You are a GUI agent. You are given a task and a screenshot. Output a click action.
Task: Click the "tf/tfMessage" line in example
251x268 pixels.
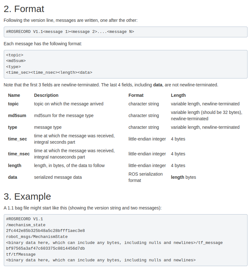(21, 254)
